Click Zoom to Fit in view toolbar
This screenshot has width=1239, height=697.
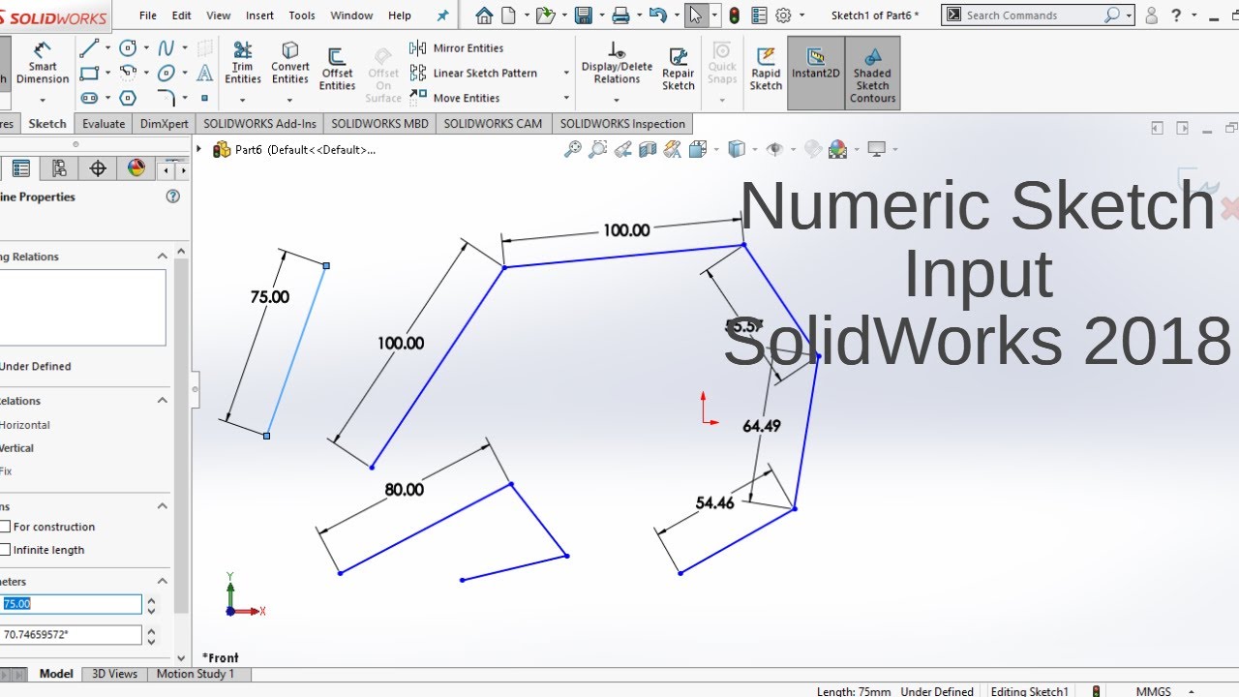[x=573, y=149]
